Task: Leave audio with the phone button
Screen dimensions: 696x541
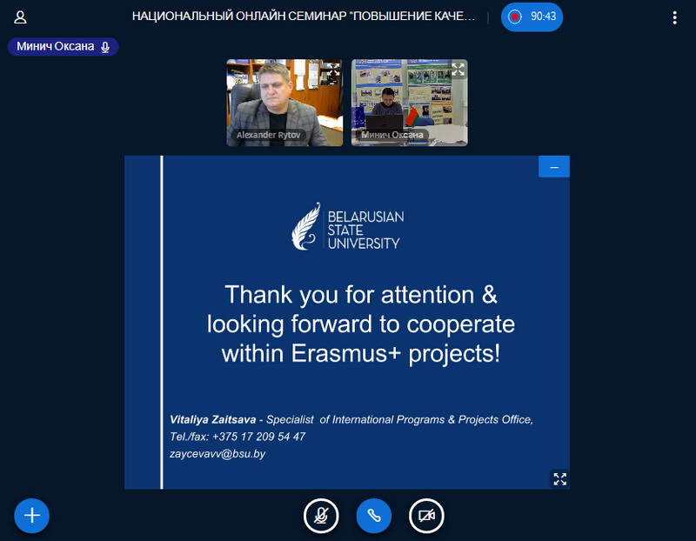Action: (374, 516)
